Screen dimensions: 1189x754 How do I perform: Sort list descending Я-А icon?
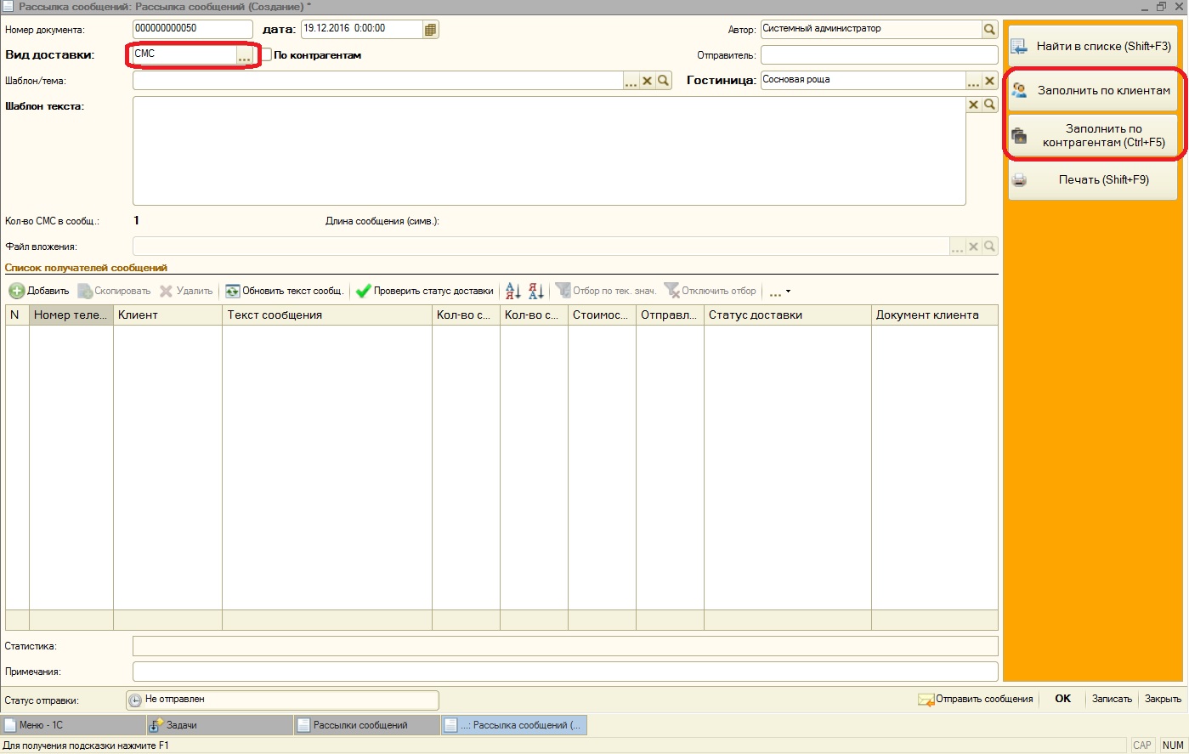coord(535,291)
